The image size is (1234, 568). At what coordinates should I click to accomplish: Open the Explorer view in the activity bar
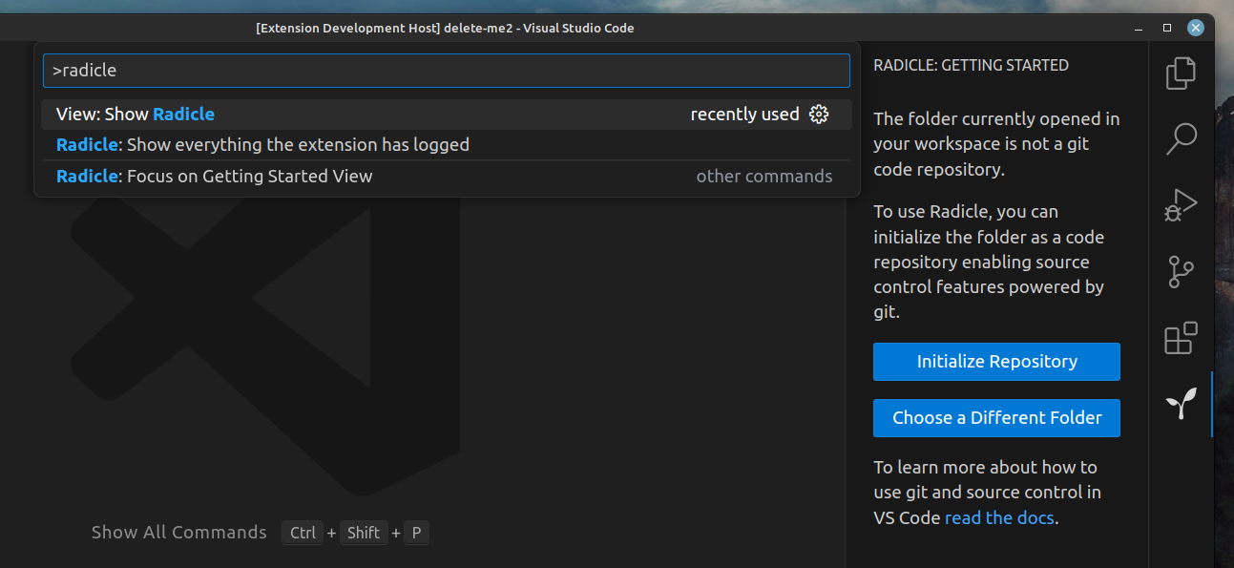[1181, 73]
